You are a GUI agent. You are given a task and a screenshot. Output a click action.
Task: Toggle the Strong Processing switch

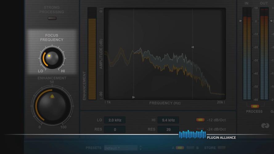coord(52,18)
